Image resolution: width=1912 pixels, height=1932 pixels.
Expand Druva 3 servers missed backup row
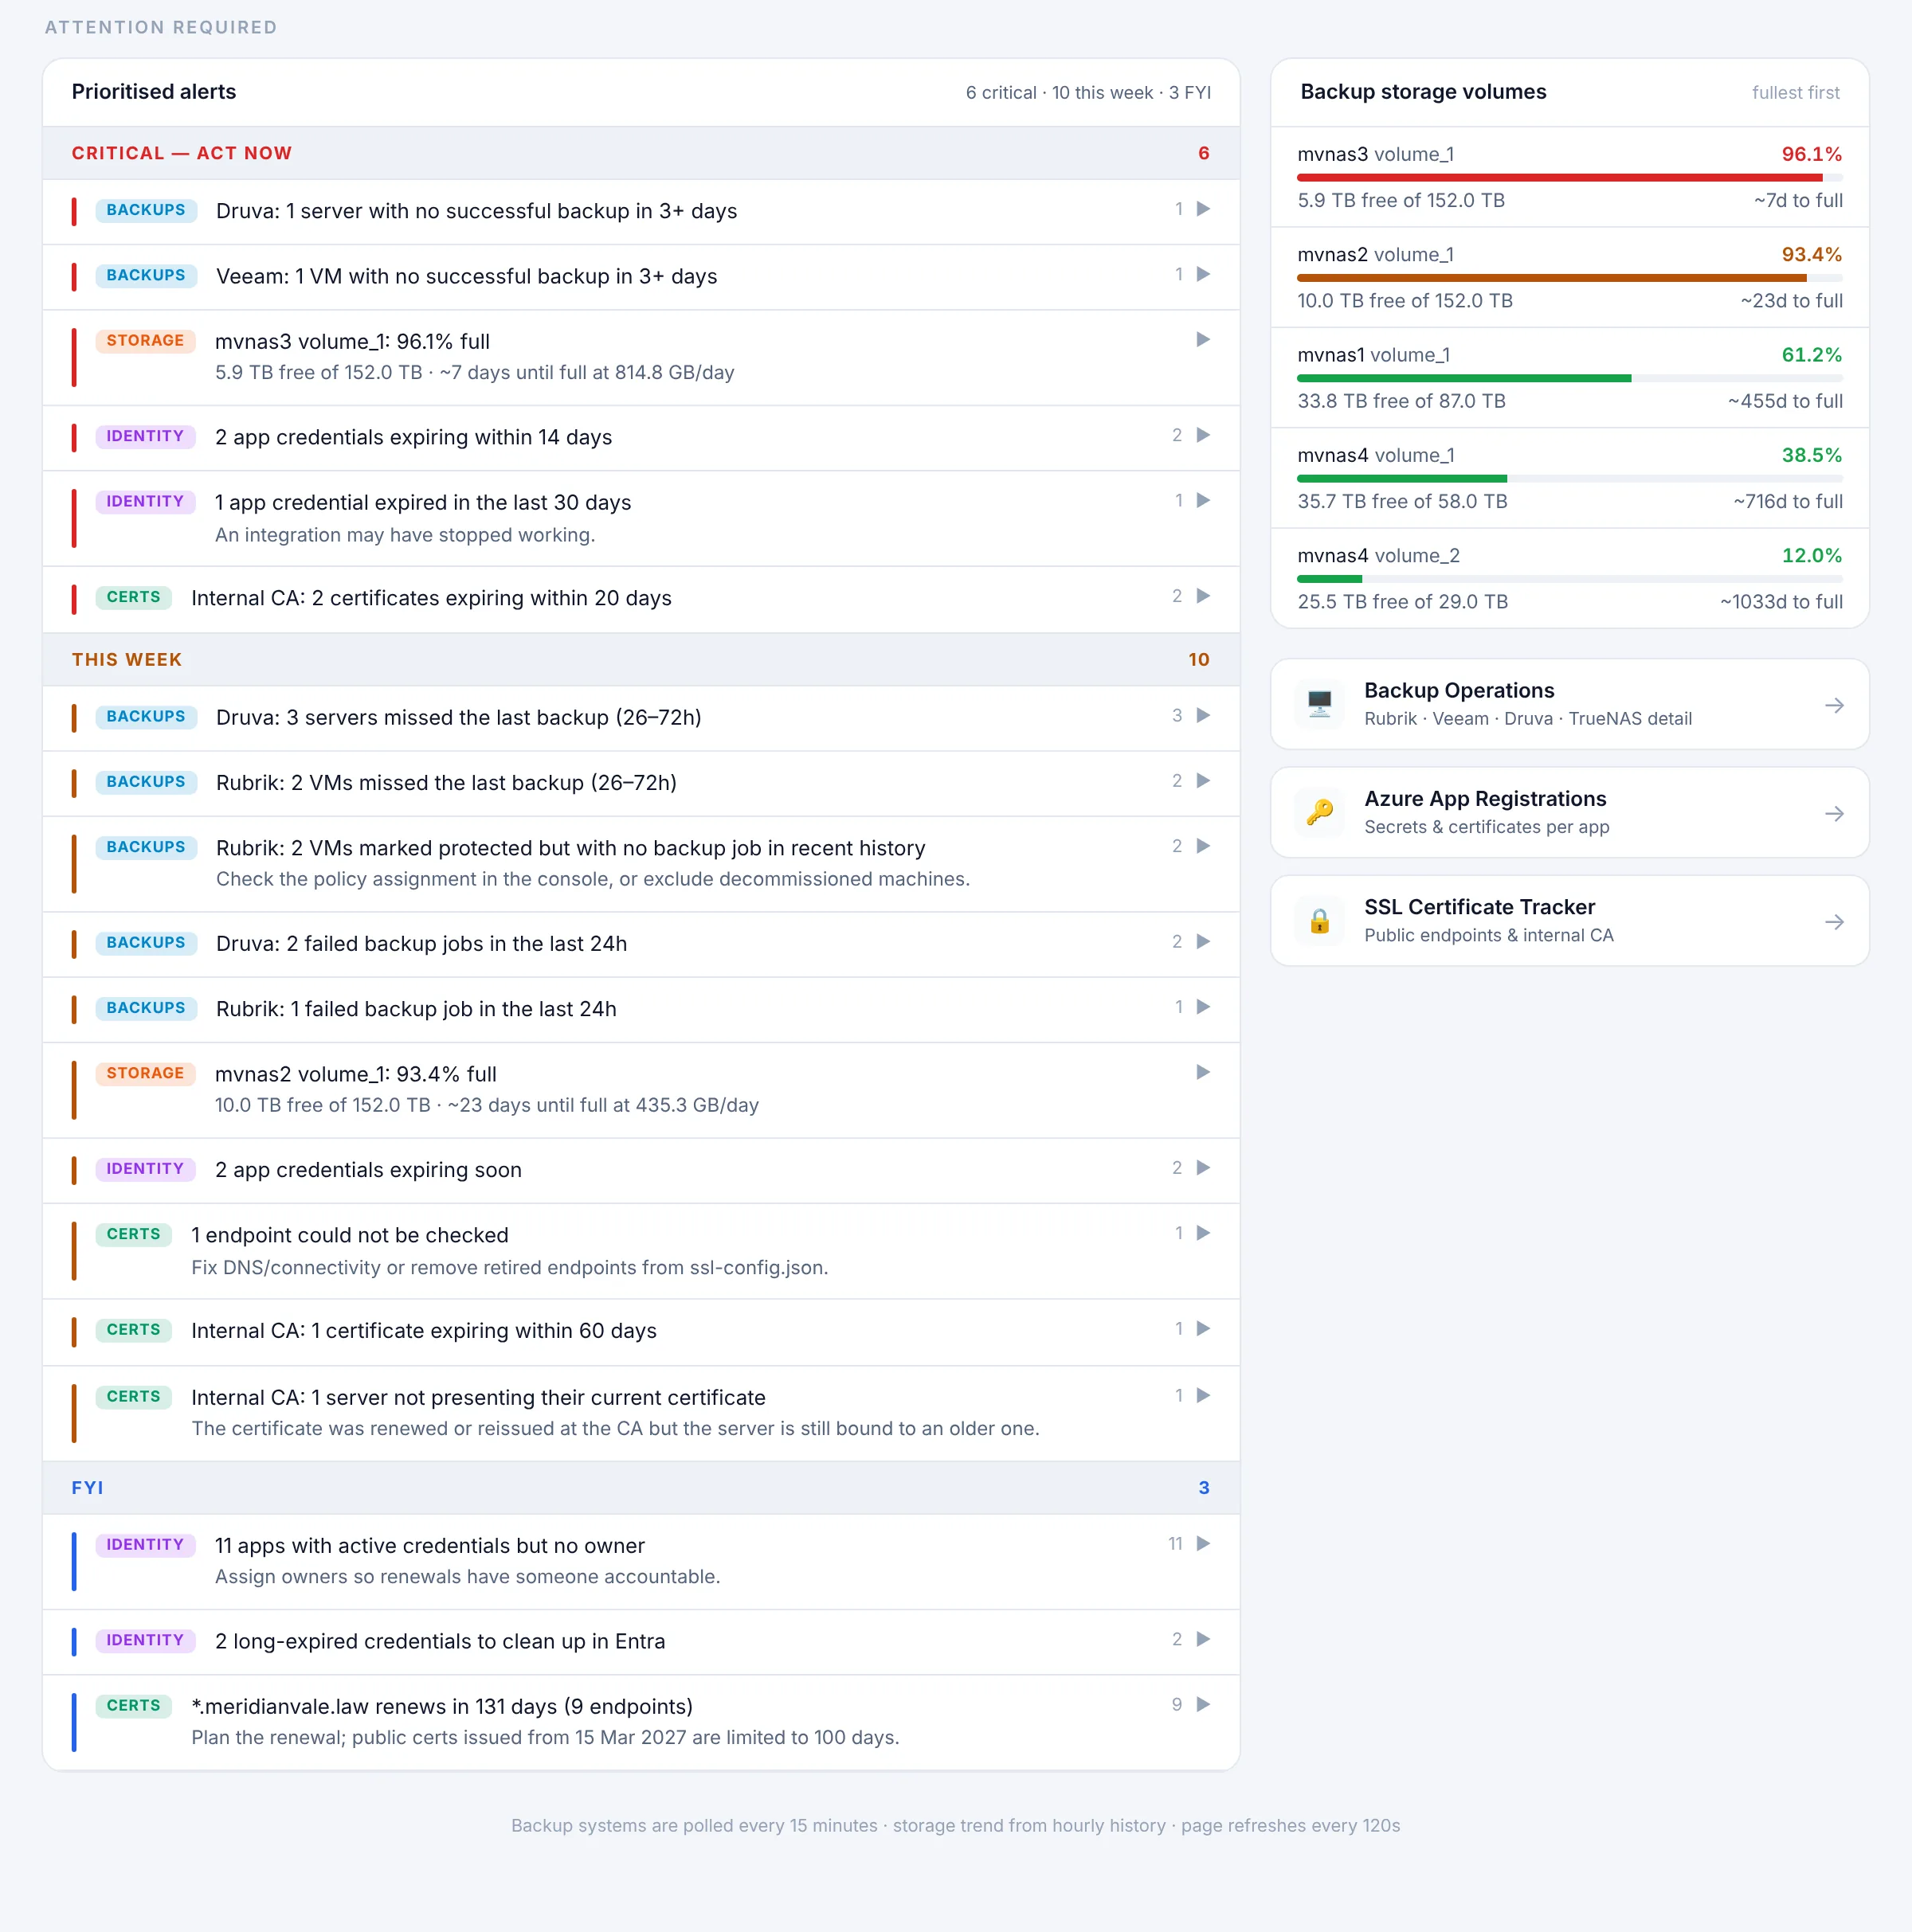pos(1203,715)
